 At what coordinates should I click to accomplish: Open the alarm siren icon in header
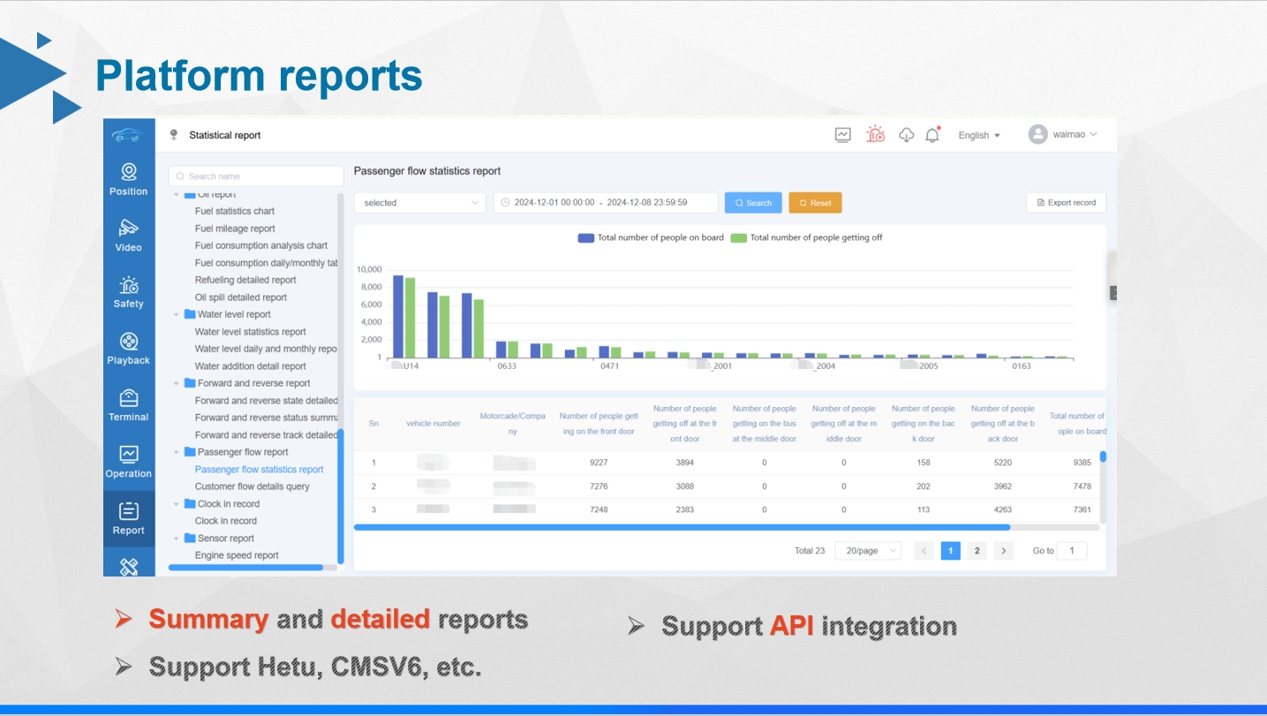coord(875,134)
